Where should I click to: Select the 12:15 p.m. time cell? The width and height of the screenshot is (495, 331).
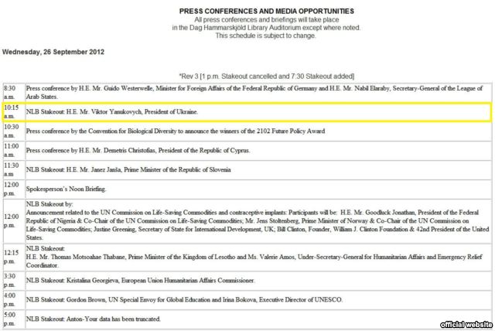pyautogui.click(x=13, y=257)
